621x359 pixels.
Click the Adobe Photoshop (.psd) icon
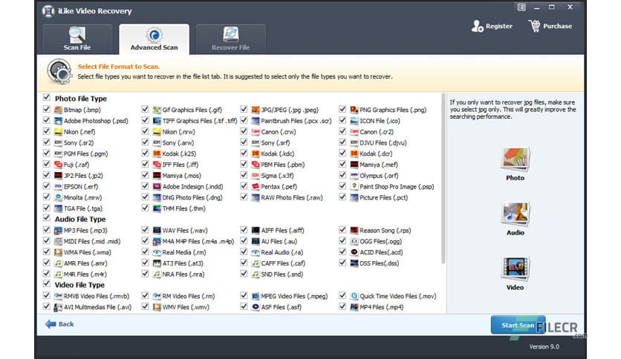pyautogui.click(x=58, y=121)
